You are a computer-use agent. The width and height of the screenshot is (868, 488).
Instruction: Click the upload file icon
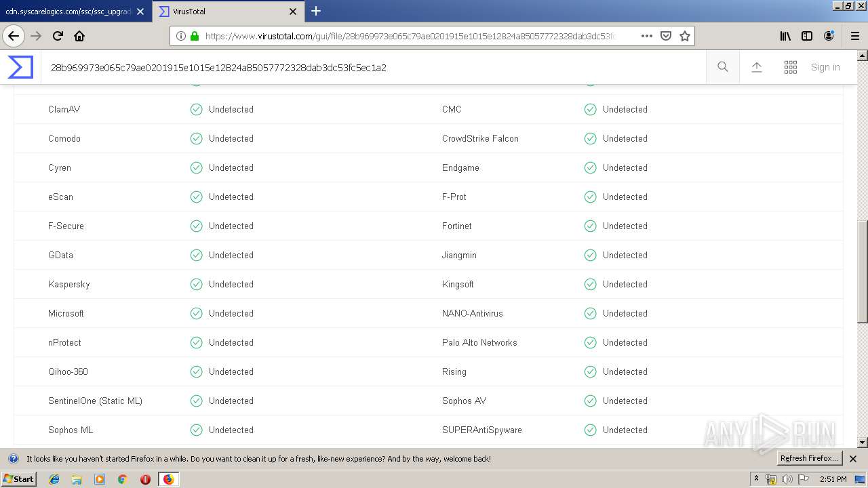click(757, 67)
